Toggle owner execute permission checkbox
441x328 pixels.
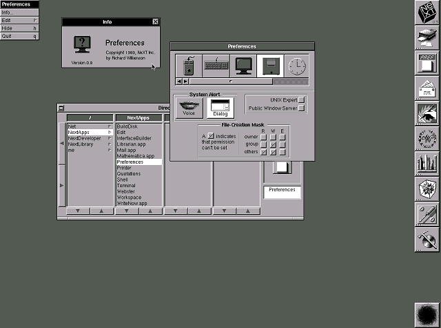[x=283, y=137]
